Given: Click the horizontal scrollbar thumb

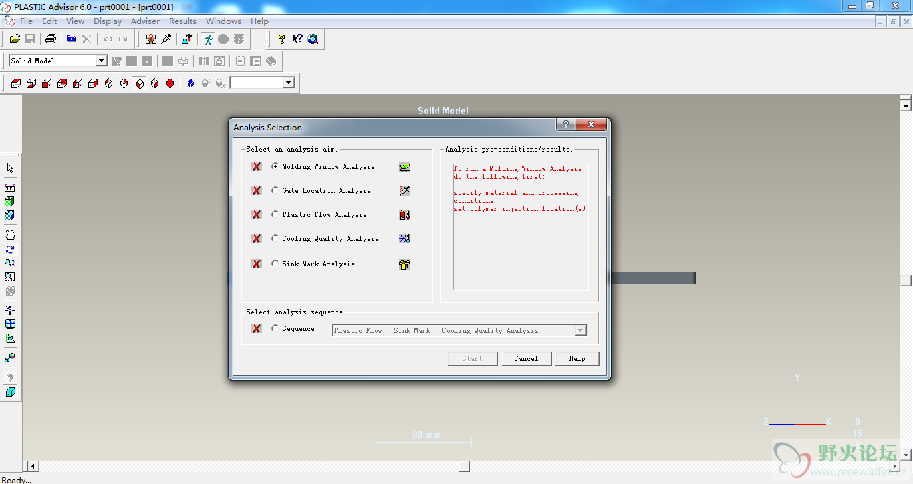Looking at the screenshot, I should point(465,466).
